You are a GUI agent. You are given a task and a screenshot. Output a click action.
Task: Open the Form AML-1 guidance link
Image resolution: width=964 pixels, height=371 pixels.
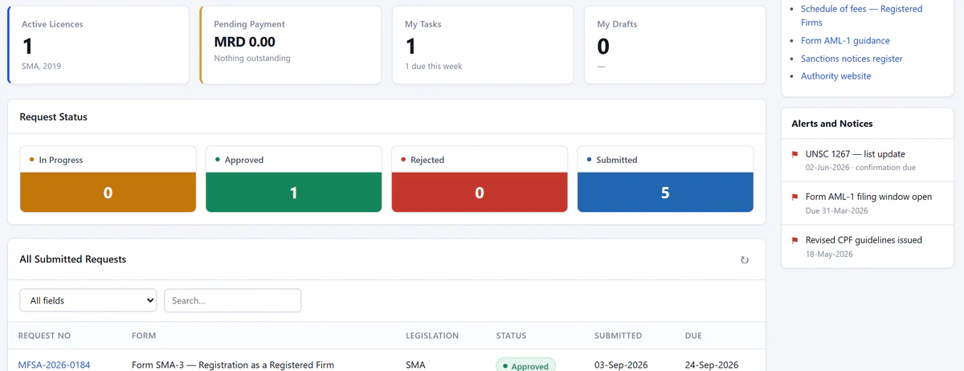coord(845,40)
